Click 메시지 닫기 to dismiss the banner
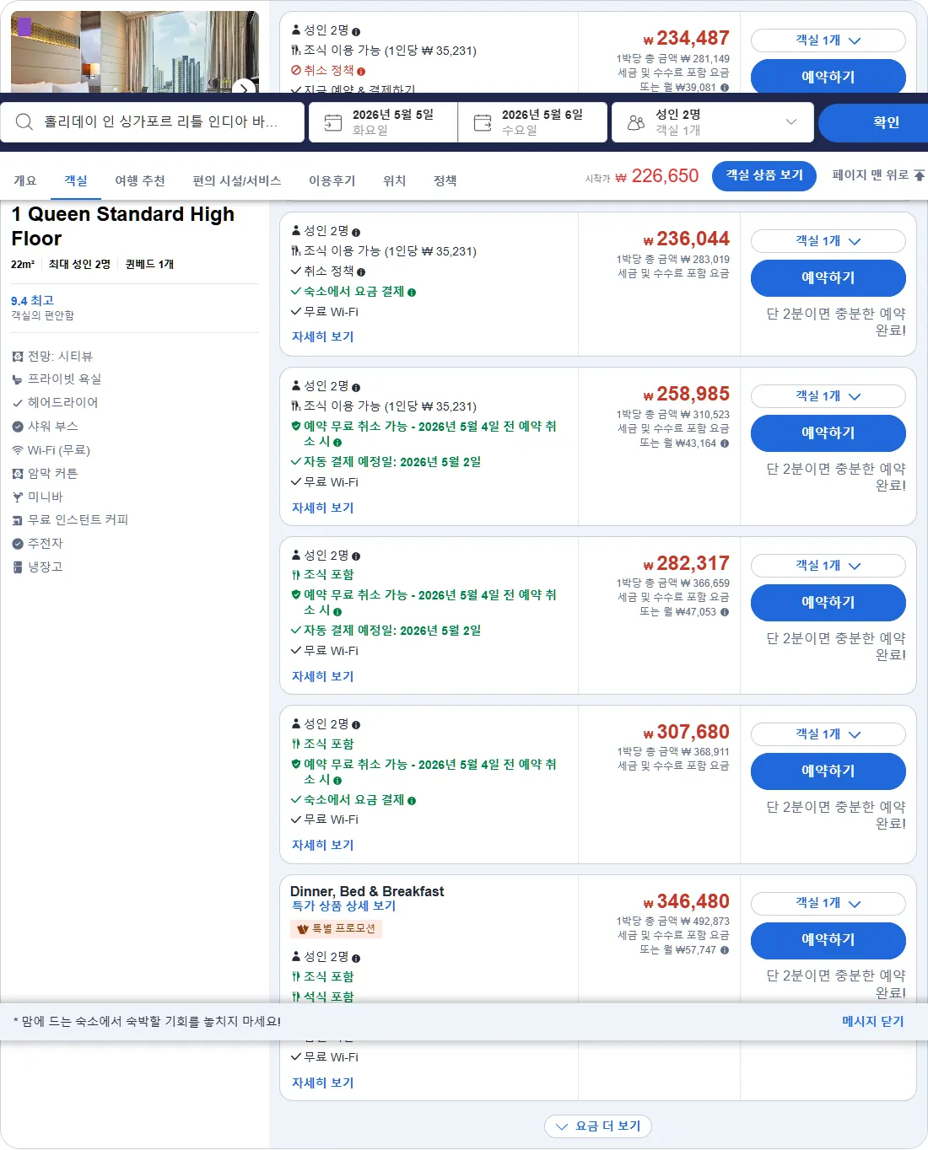Viewport: 928px width, 1150px height. pos(873,1021)
